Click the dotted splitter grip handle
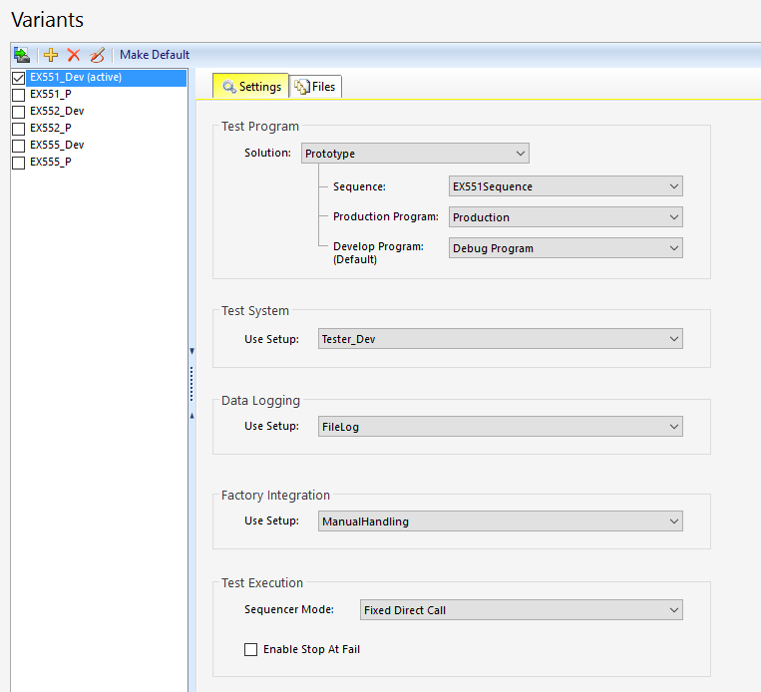 (x=191, y=384)
